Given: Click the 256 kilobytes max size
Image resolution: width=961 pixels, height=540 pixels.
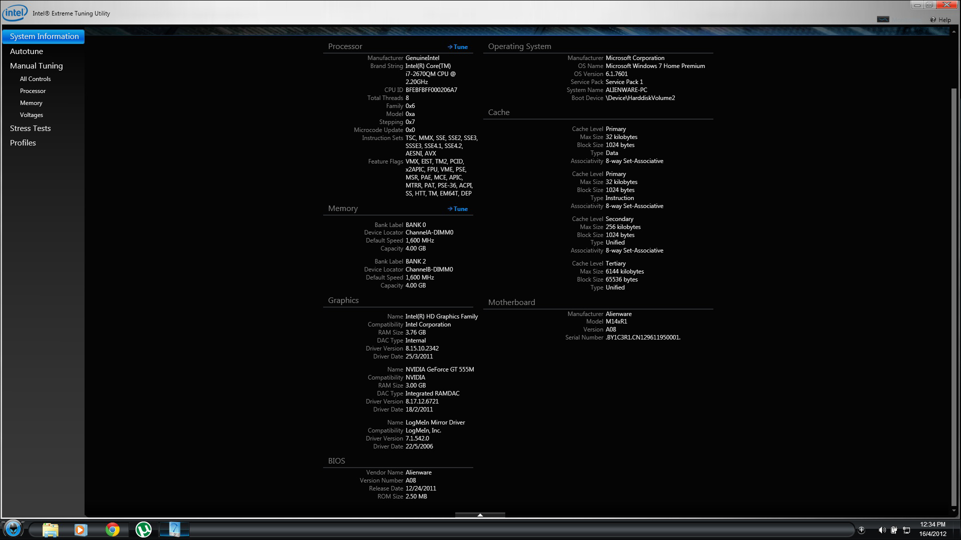Looking at the screenshot, I should coord(623,227).
